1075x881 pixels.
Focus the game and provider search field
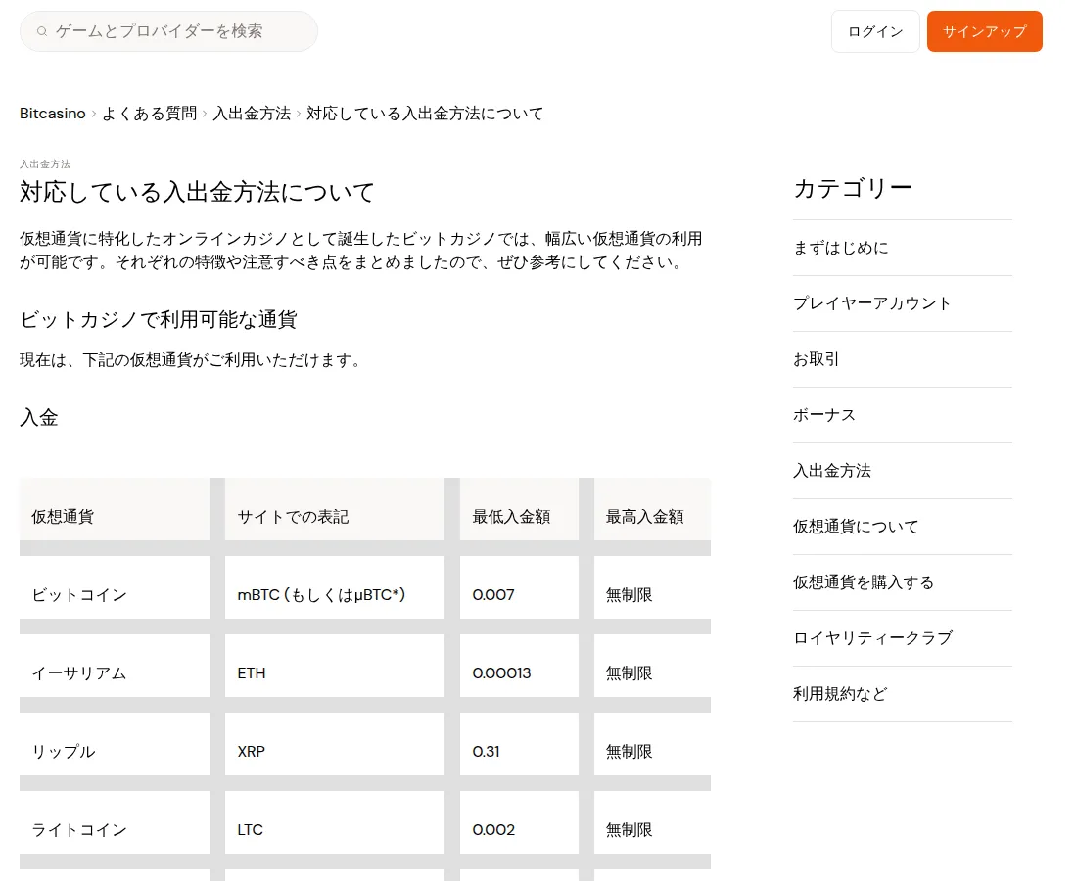tap(168, 31)
